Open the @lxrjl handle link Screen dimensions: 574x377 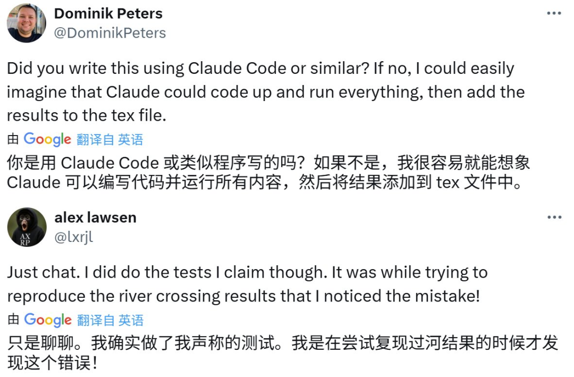click(x=73, y=237)
